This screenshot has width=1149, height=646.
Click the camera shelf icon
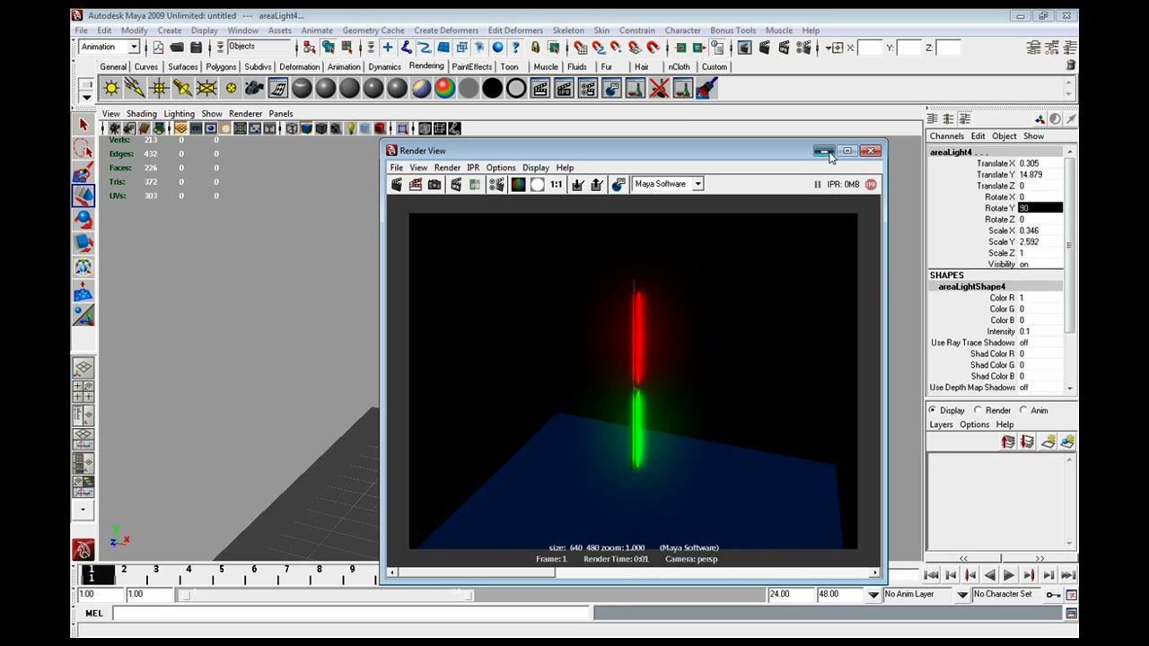(254, 88)
